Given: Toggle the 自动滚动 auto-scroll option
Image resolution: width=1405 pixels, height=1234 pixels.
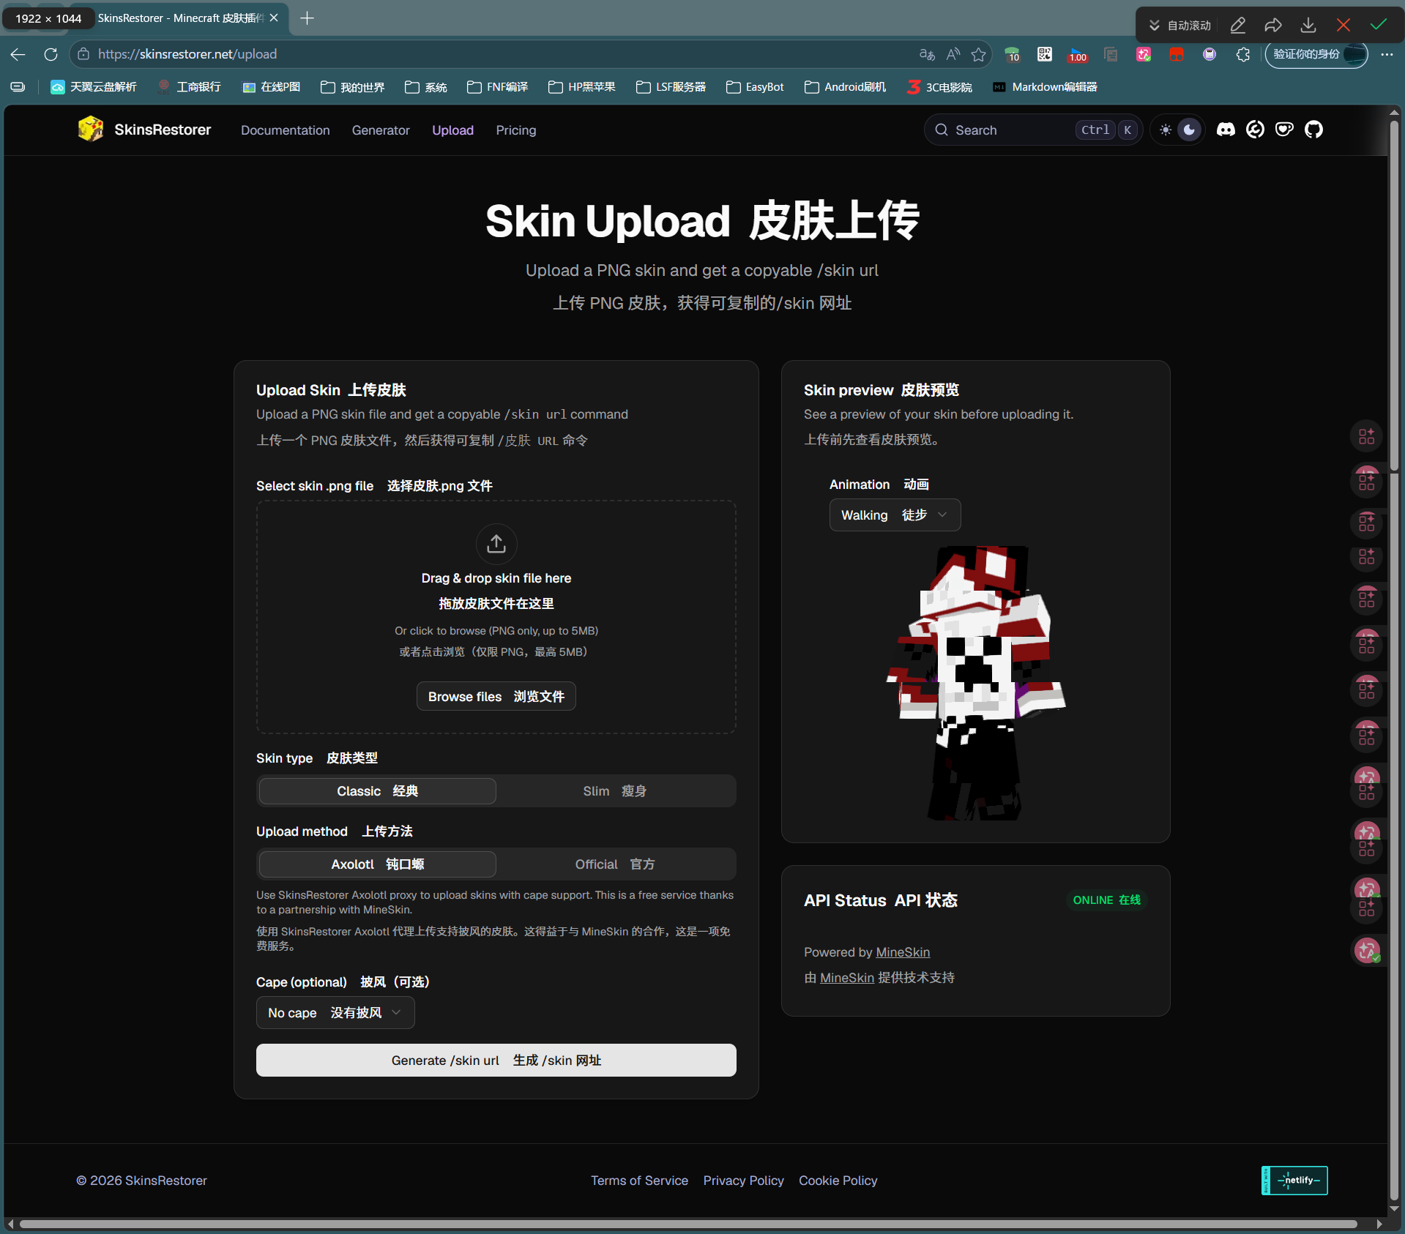Looking at the screenshot, I should tap(1179, 26).
